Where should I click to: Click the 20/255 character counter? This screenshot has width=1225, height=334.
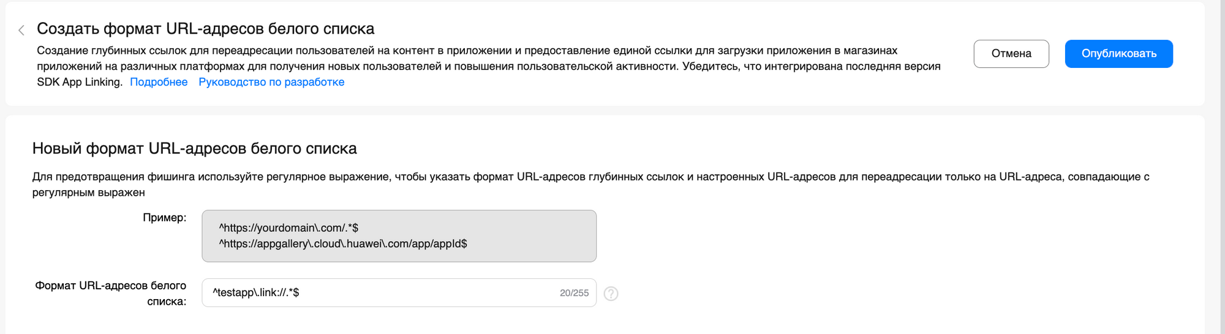[x=574, y=294]
